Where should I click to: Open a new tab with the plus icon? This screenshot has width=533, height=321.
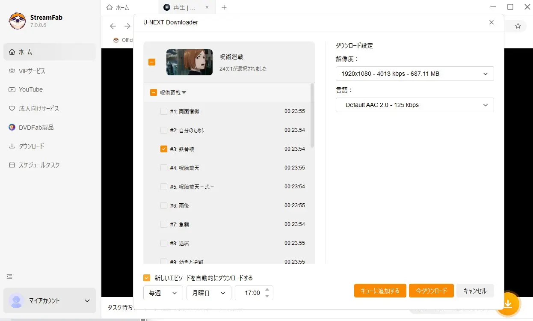click(224, 7)
